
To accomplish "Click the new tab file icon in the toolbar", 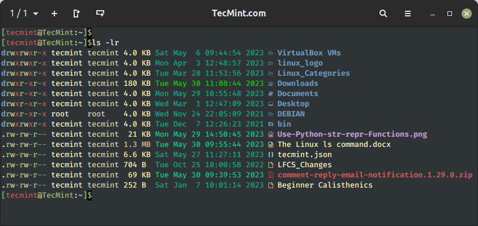I will coord(76,14).
